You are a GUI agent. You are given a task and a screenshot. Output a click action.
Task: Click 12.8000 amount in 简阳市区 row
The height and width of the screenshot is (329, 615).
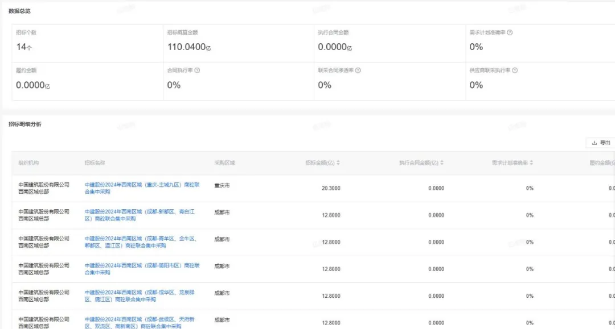click(x=331, y=269)
